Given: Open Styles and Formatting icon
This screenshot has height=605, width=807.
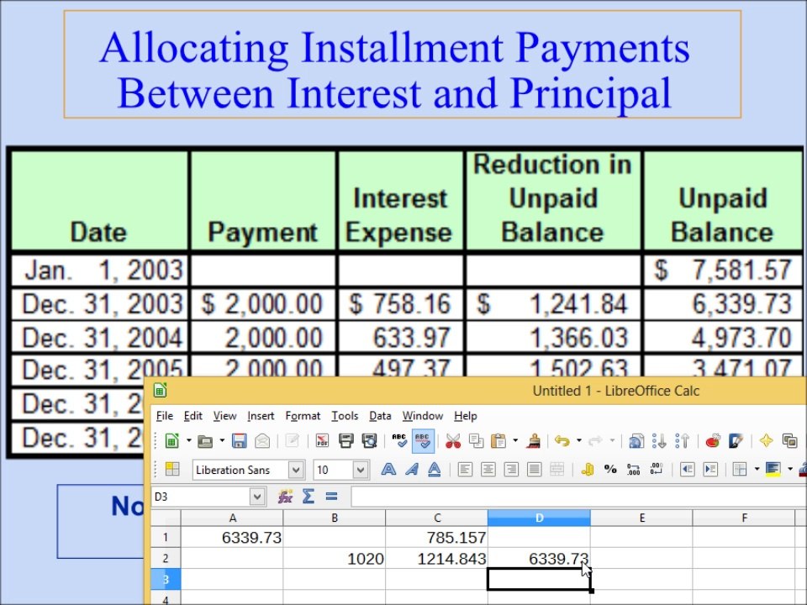Looking at the screenshot, I should [171, 469].
